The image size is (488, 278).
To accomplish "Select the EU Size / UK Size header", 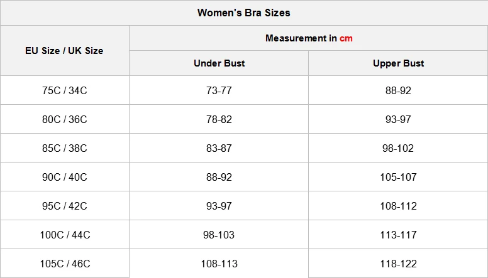I will click(64, 51).
